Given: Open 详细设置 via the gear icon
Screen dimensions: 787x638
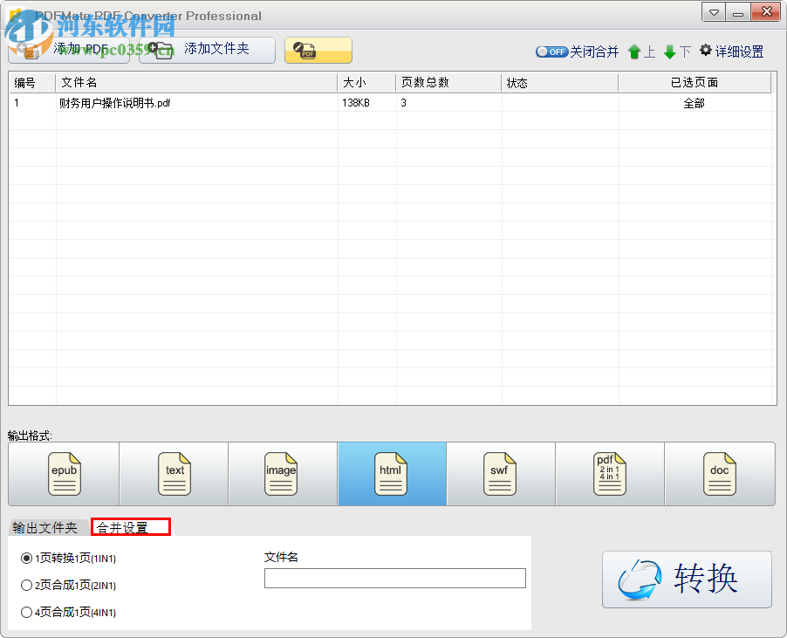Looking at the screenshot, I should point(731,51).
